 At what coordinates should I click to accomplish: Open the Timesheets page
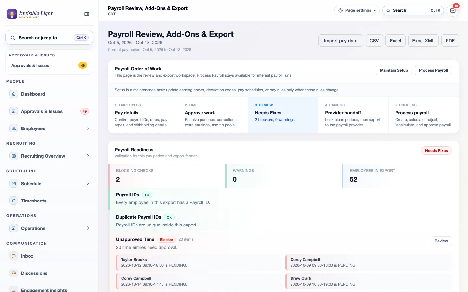click(49, 201)
